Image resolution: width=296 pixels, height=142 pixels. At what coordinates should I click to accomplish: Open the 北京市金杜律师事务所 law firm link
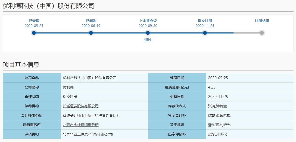[81, 125]
